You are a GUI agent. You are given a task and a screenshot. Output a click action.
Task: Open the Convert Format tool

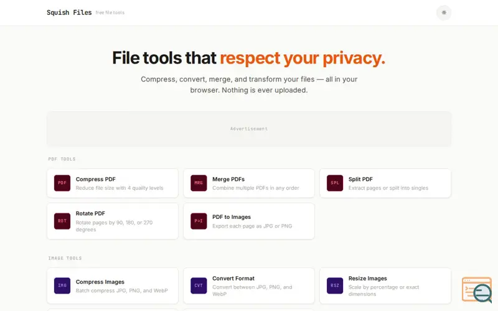point(249,285)
